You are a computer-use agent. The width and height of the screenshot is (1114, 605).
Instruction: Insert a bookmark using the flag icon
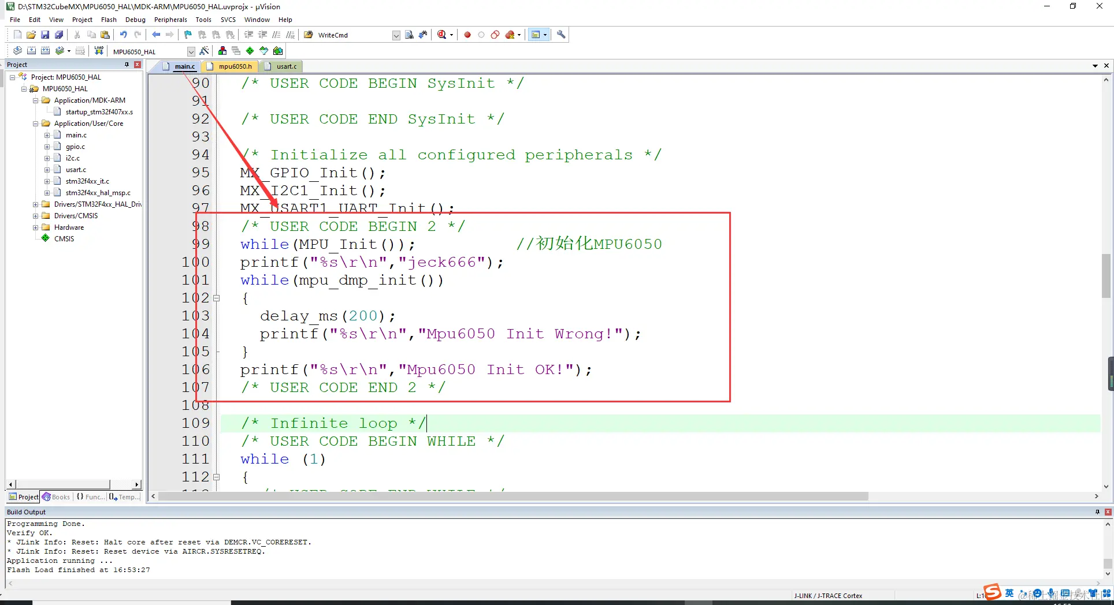(x=188, y=35)
